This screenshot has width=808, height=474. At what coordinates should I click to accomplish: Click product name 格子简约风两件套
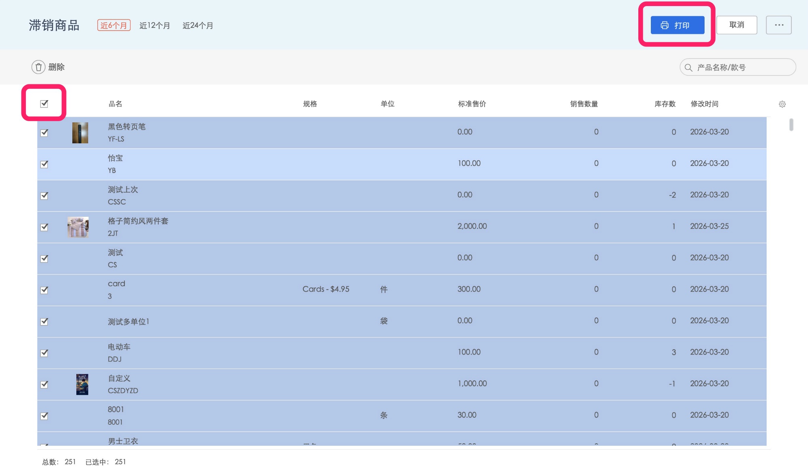click(x=138, y=221)
